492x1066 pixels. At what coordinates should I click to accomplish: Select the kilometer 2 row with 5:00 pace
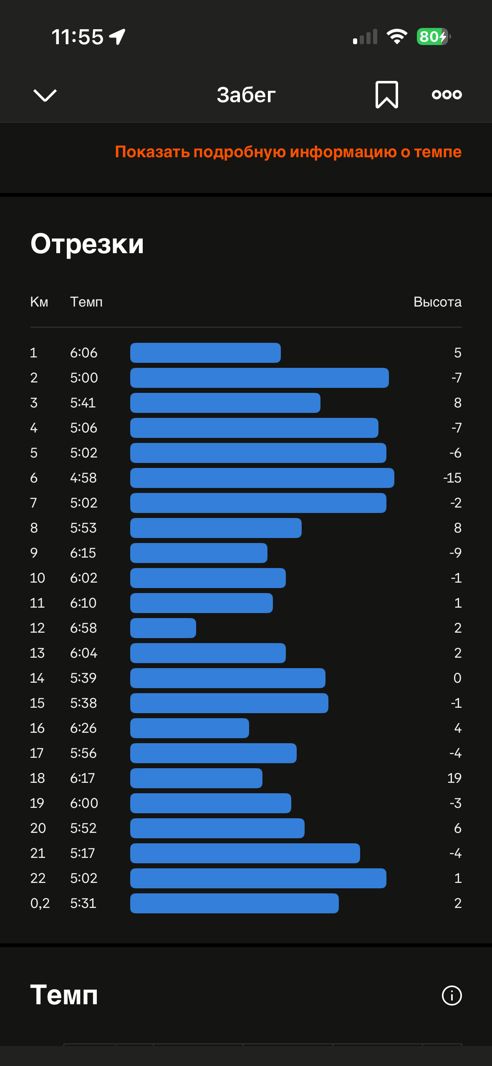pyautogui.click(x=246, y=378)
